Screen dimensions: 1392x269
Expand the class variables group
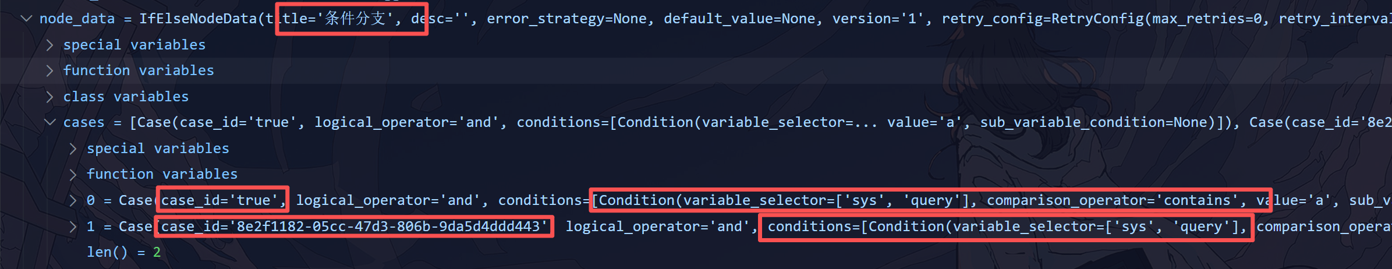(50, 97)
